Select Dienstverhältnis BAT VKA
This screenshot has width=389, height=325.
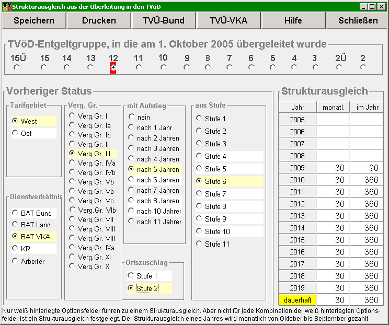[x=34, y=237]
